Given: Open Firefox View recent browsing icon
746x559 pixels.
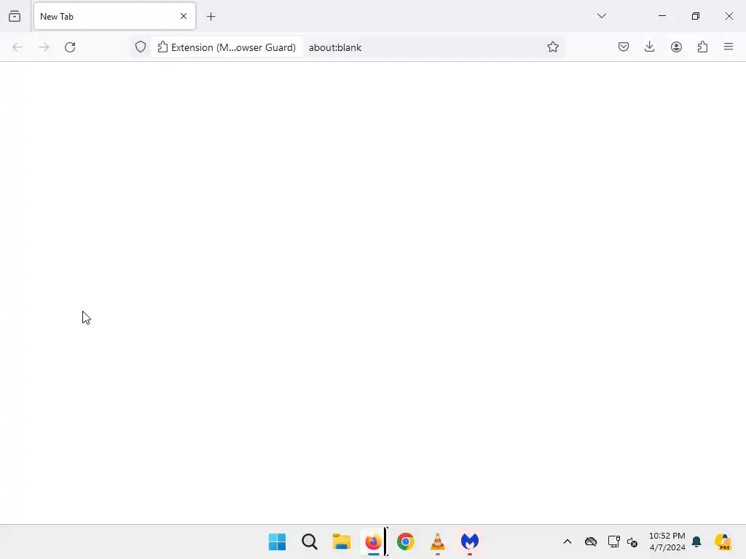Looking at the screenshot, I should click(15, 16).
